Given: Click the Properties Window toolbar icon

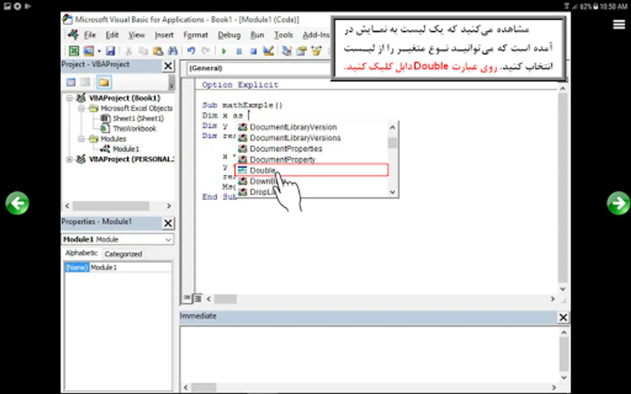Looking at the screenshot, I should pyautogui.click(x=301, y=51).
